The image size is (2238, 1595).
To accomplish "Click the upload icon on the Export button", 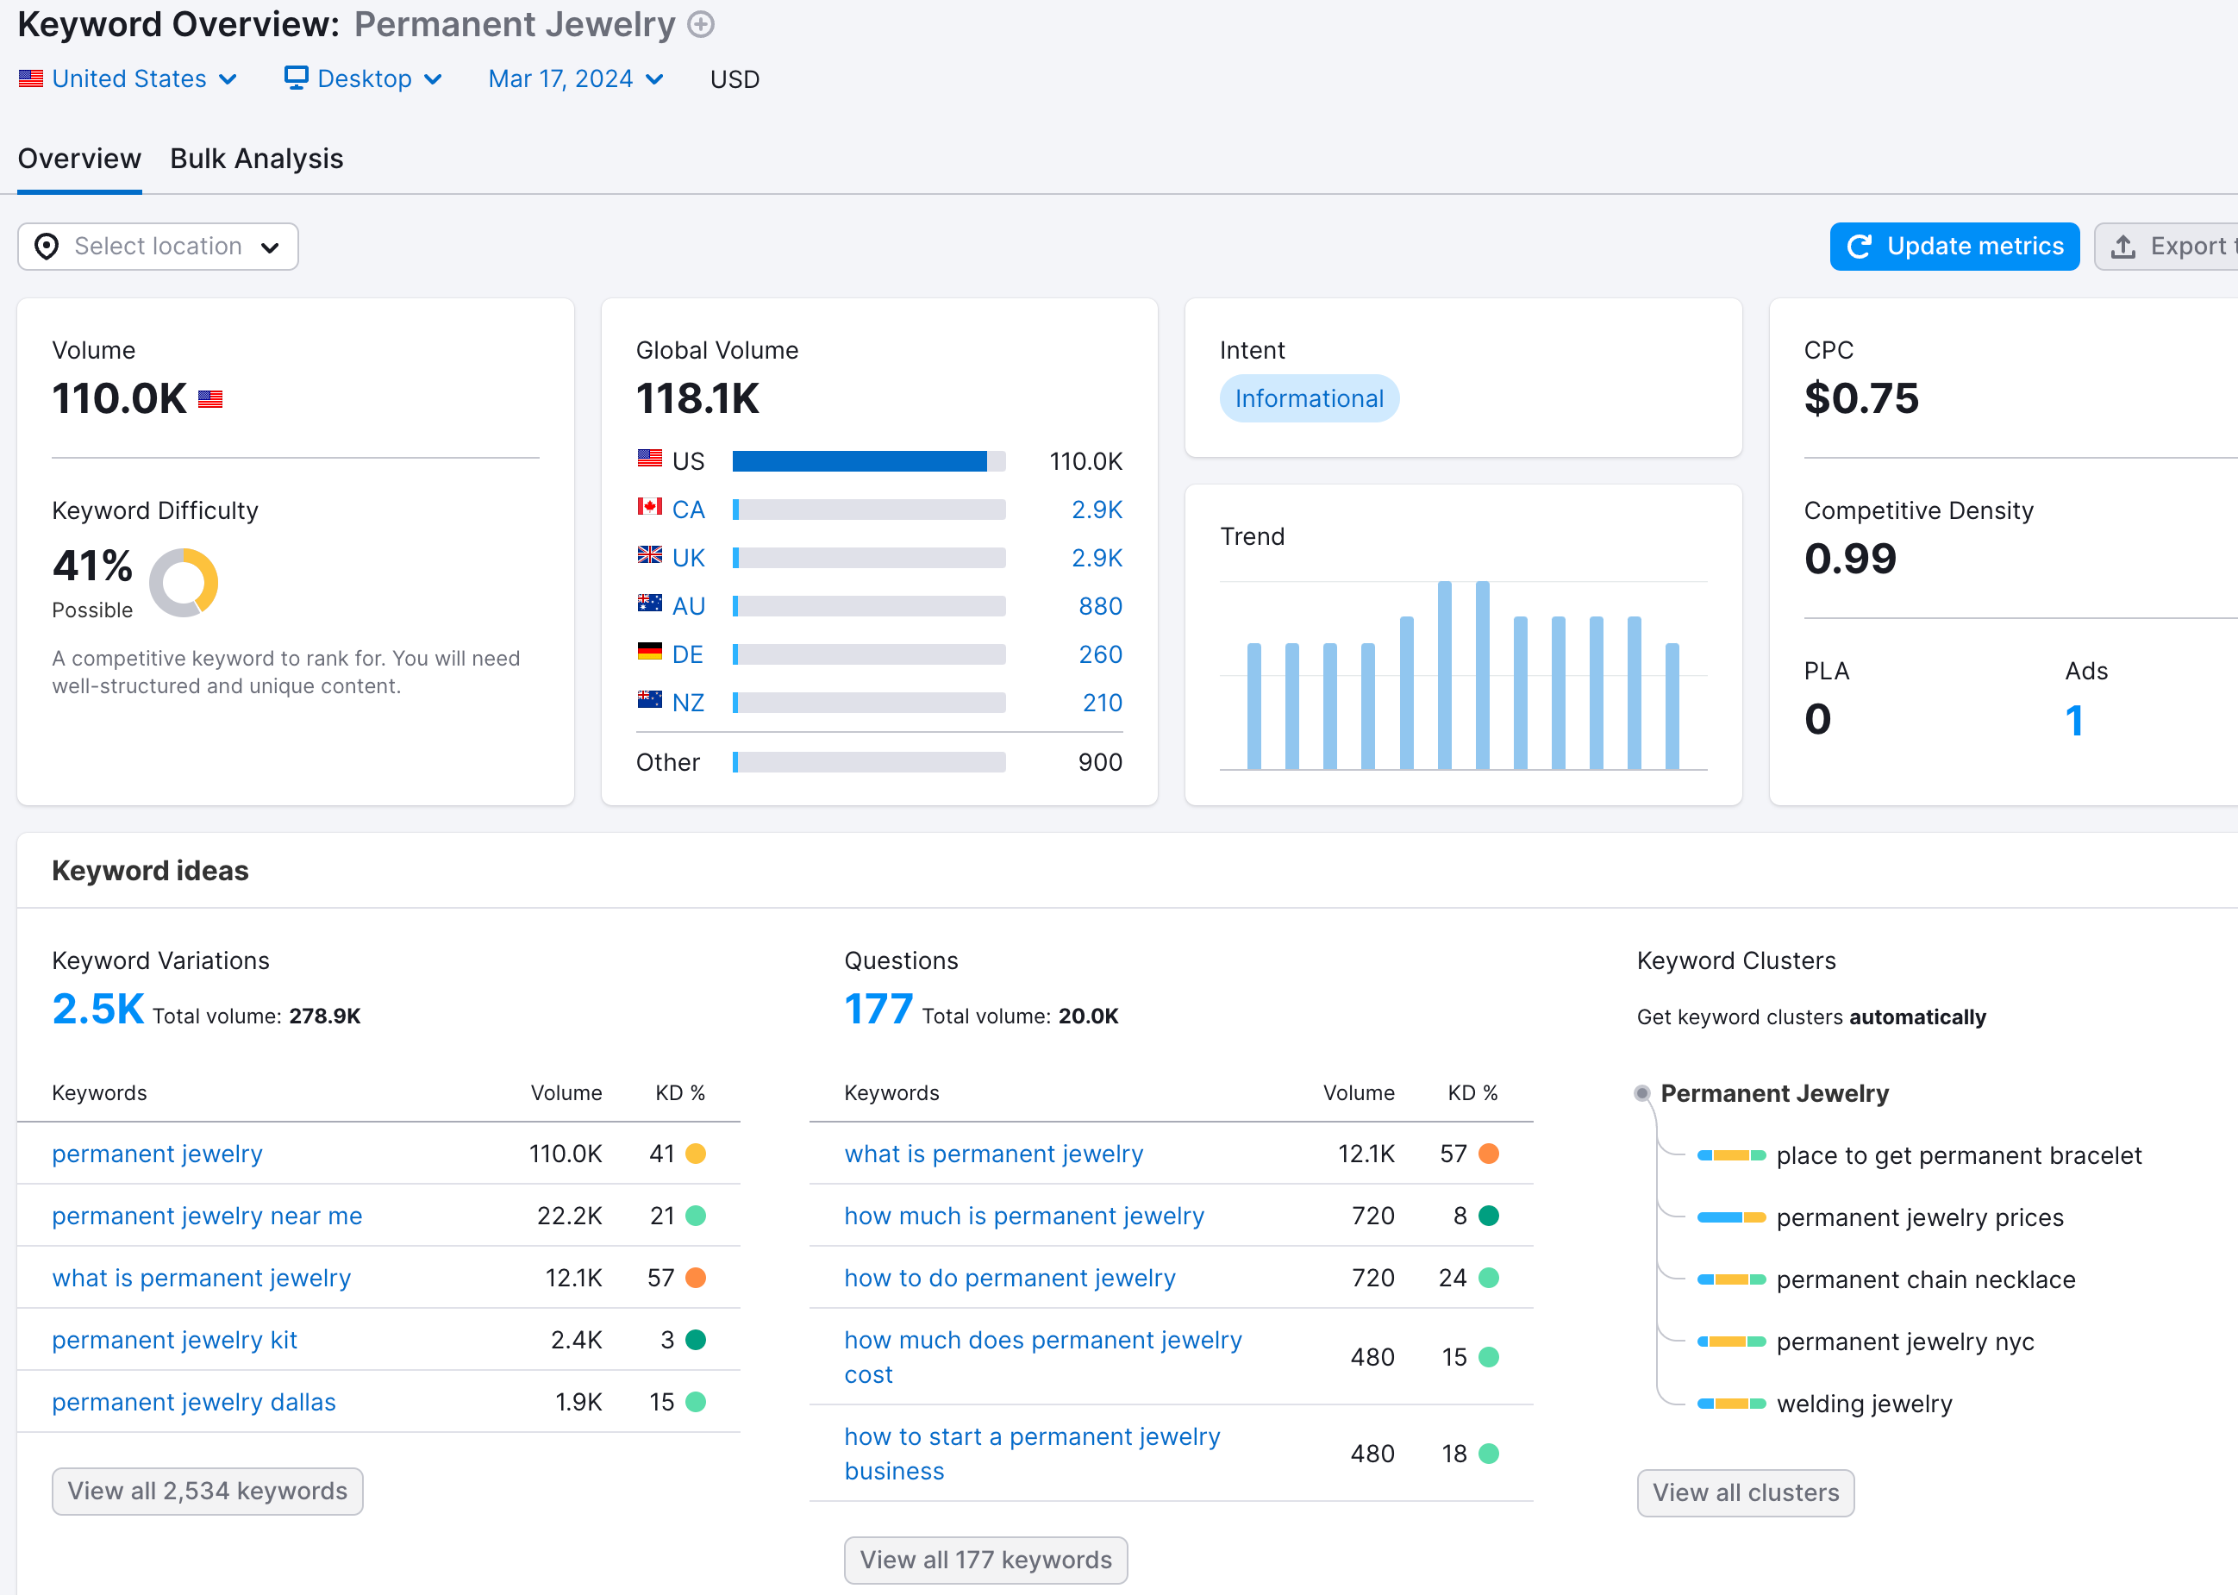I will click(2123, 247).
